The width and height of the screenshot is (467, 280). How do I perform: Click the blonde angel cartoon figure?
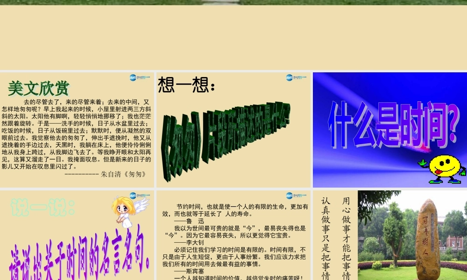pos(130,211)
